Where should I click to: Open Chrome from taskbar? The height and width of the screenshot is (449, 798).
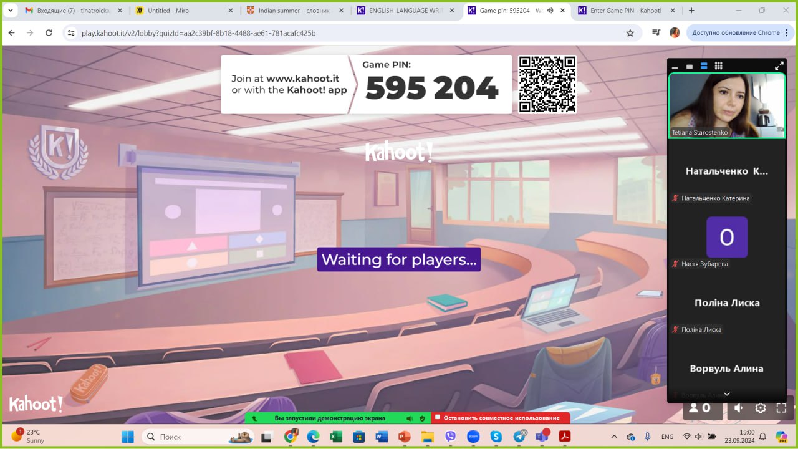pyautogui.click(x=291, y=437)
